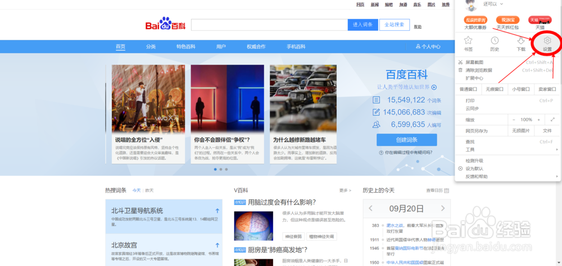This screenshot has height=266, width=562.
Task: Switch to the 首页 nav tab
Action: [x=120, y=47]
